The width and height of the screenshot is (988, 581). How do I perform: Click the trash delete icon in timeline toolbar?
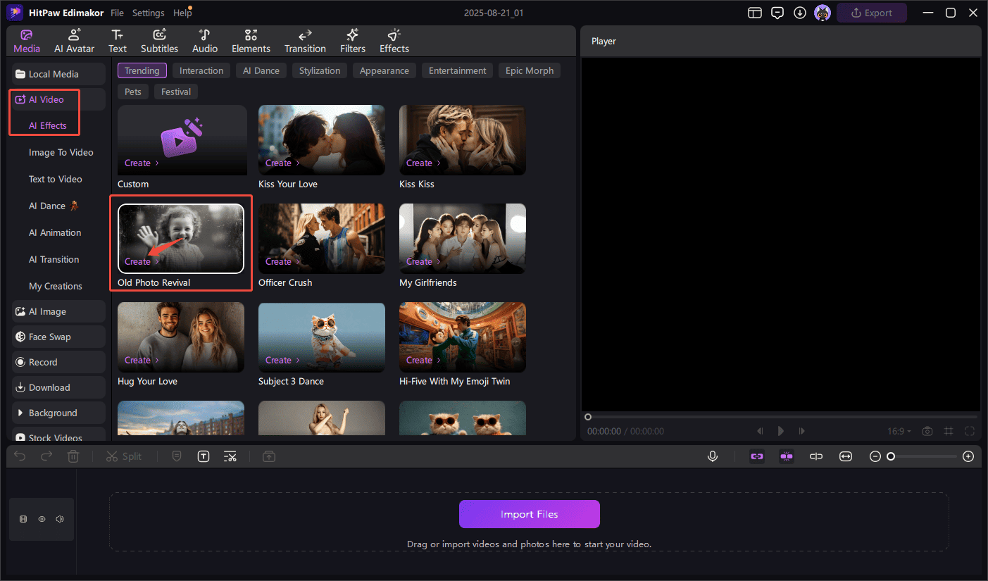(x=73, y=456)
